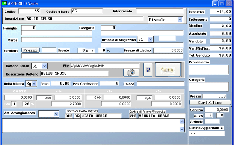
Task: Maximize the ARTICOLI window
Action: coord(222,3)
